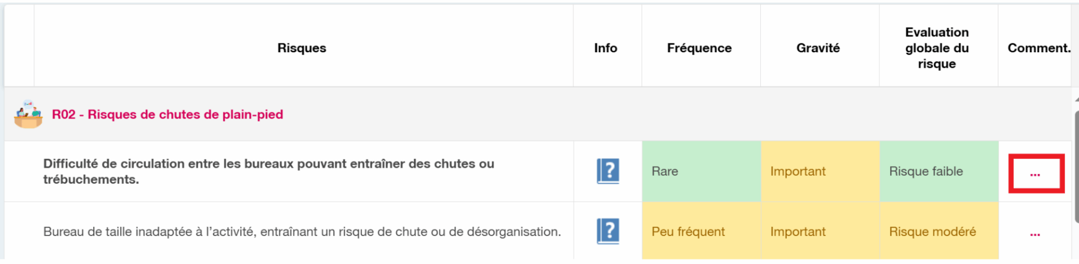Select the 'Rare' frequency cell
The image size is (1079, 264).
point(701,171)
